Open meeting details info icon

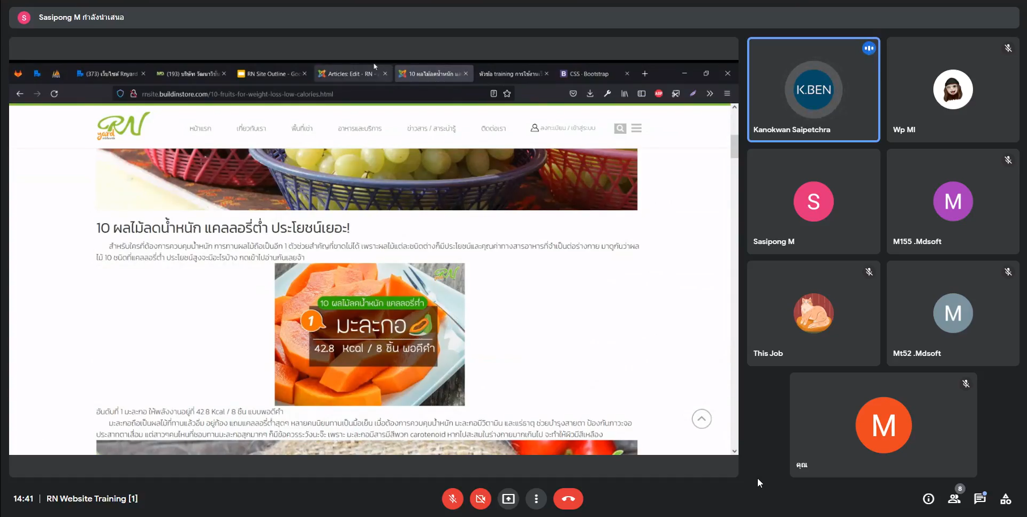point(928,499)
